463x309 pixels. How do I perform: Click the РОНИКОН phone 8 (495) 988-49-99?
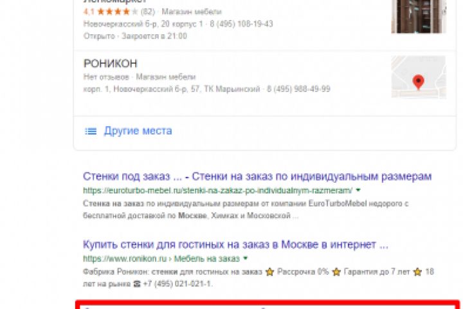tap(298, 89)
